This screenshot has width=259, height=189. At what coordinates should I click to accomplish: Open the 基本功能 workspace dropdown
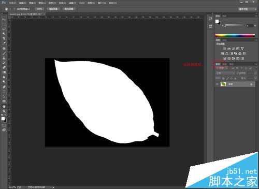(248, 9)
